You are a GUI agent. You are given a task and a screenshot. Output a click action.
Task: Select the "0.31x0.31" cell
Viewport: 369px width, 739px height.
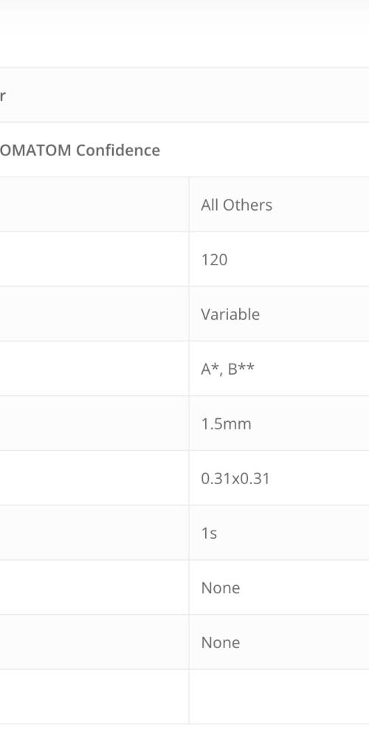[279, 478]
